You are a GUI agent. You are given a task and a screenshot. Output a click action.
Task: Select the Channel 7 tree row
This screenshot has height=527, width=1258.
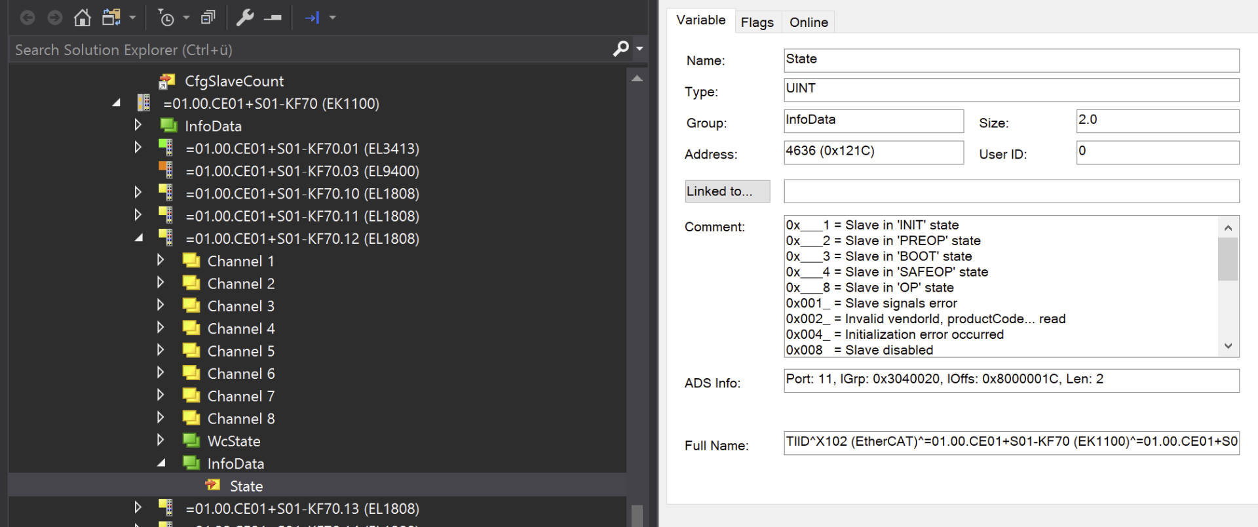[x=240, y=396]
